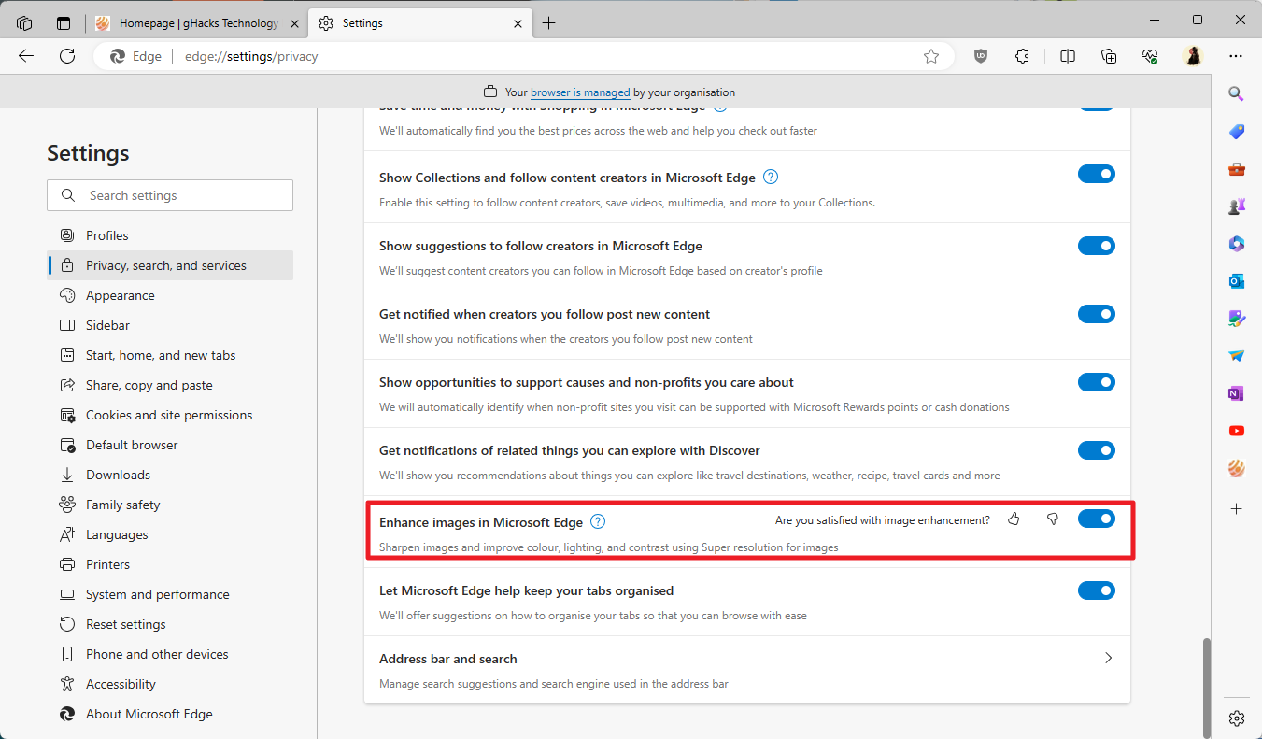Open the Family safety settings section
This screenshot has width=1262, height=739.
pos(170,505)
